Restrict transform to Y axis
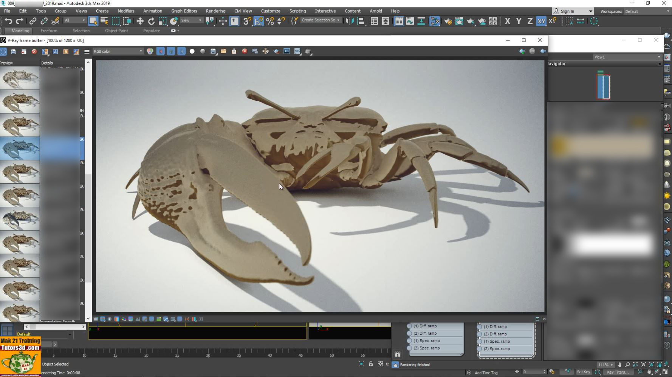The width and height of the screenshot is (672, 377). coord(519,21)
